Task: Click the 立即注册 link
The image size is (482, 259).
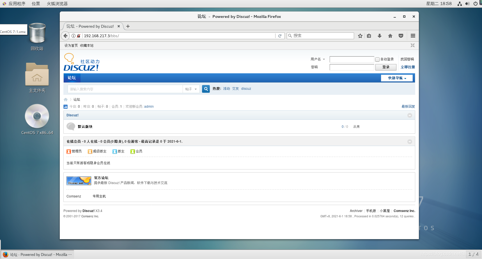Action: (408, 67)
